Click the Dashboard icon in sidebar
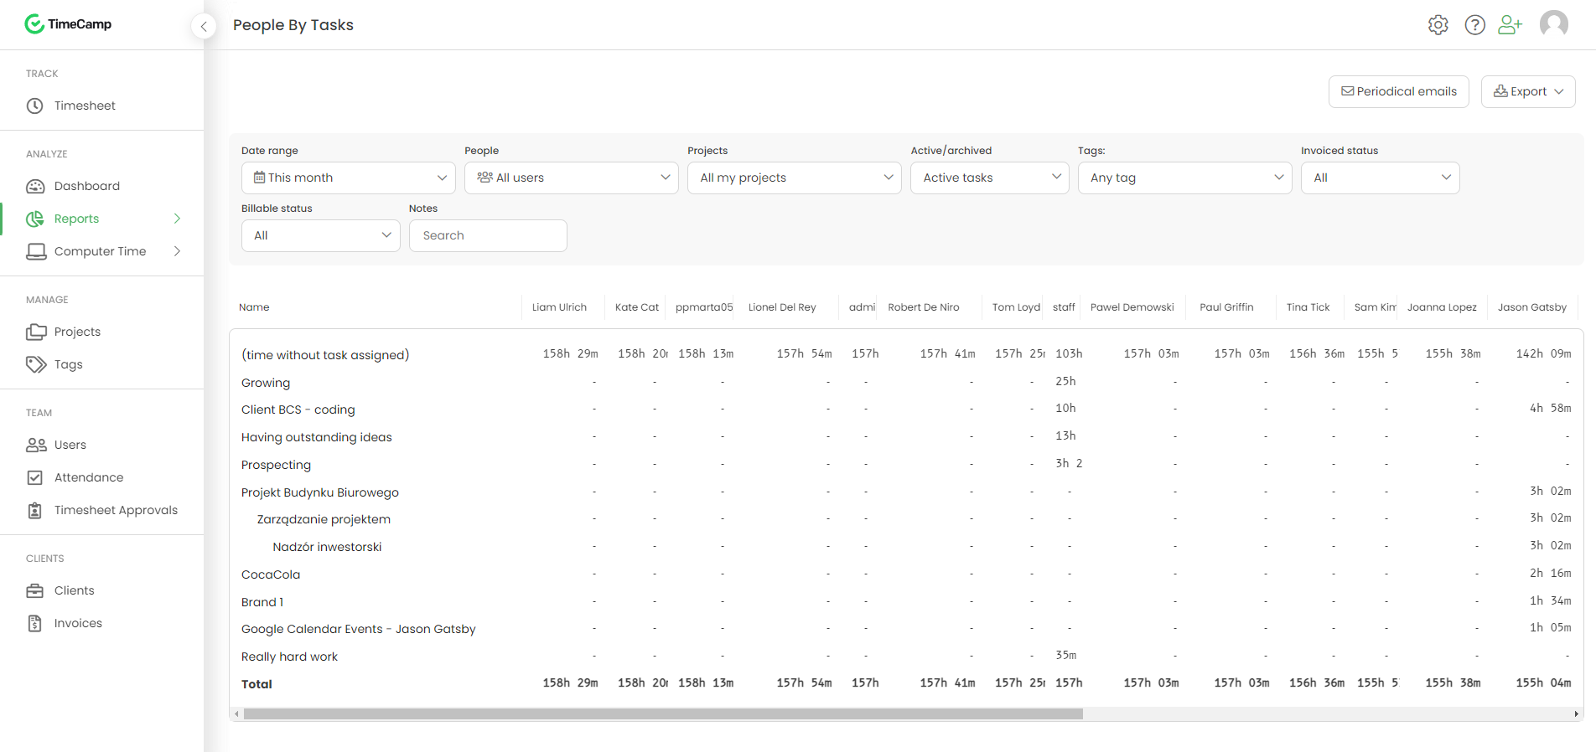1596x752 pixels. 35,186
